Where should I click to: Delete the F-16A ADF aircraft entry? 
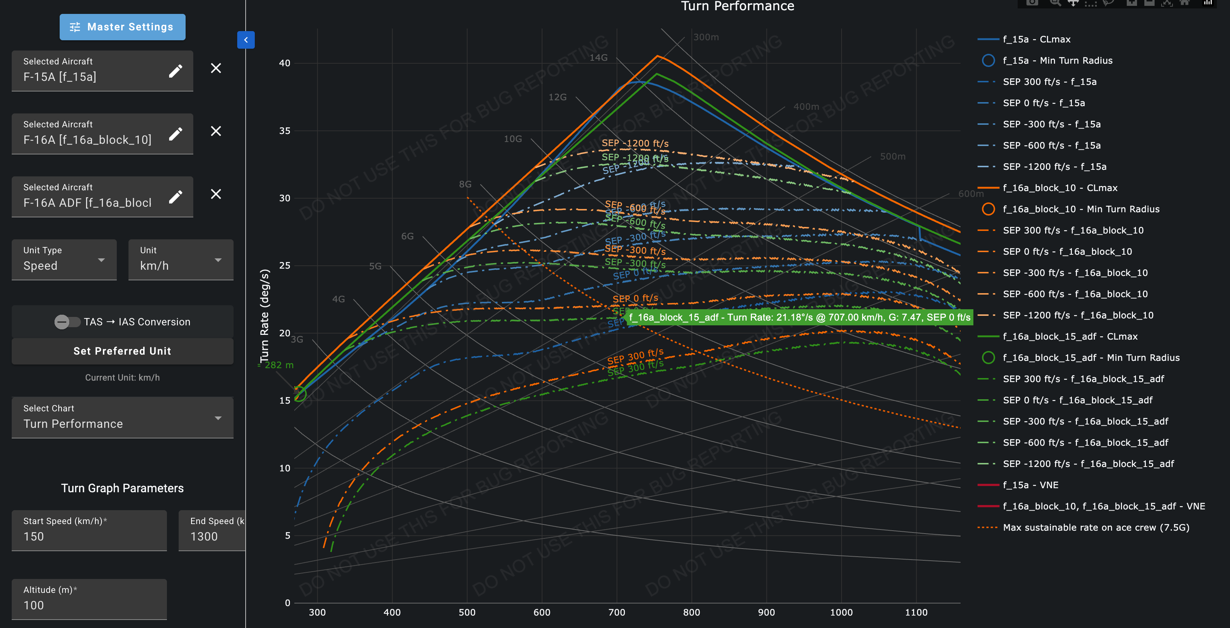tap(216, 194)
